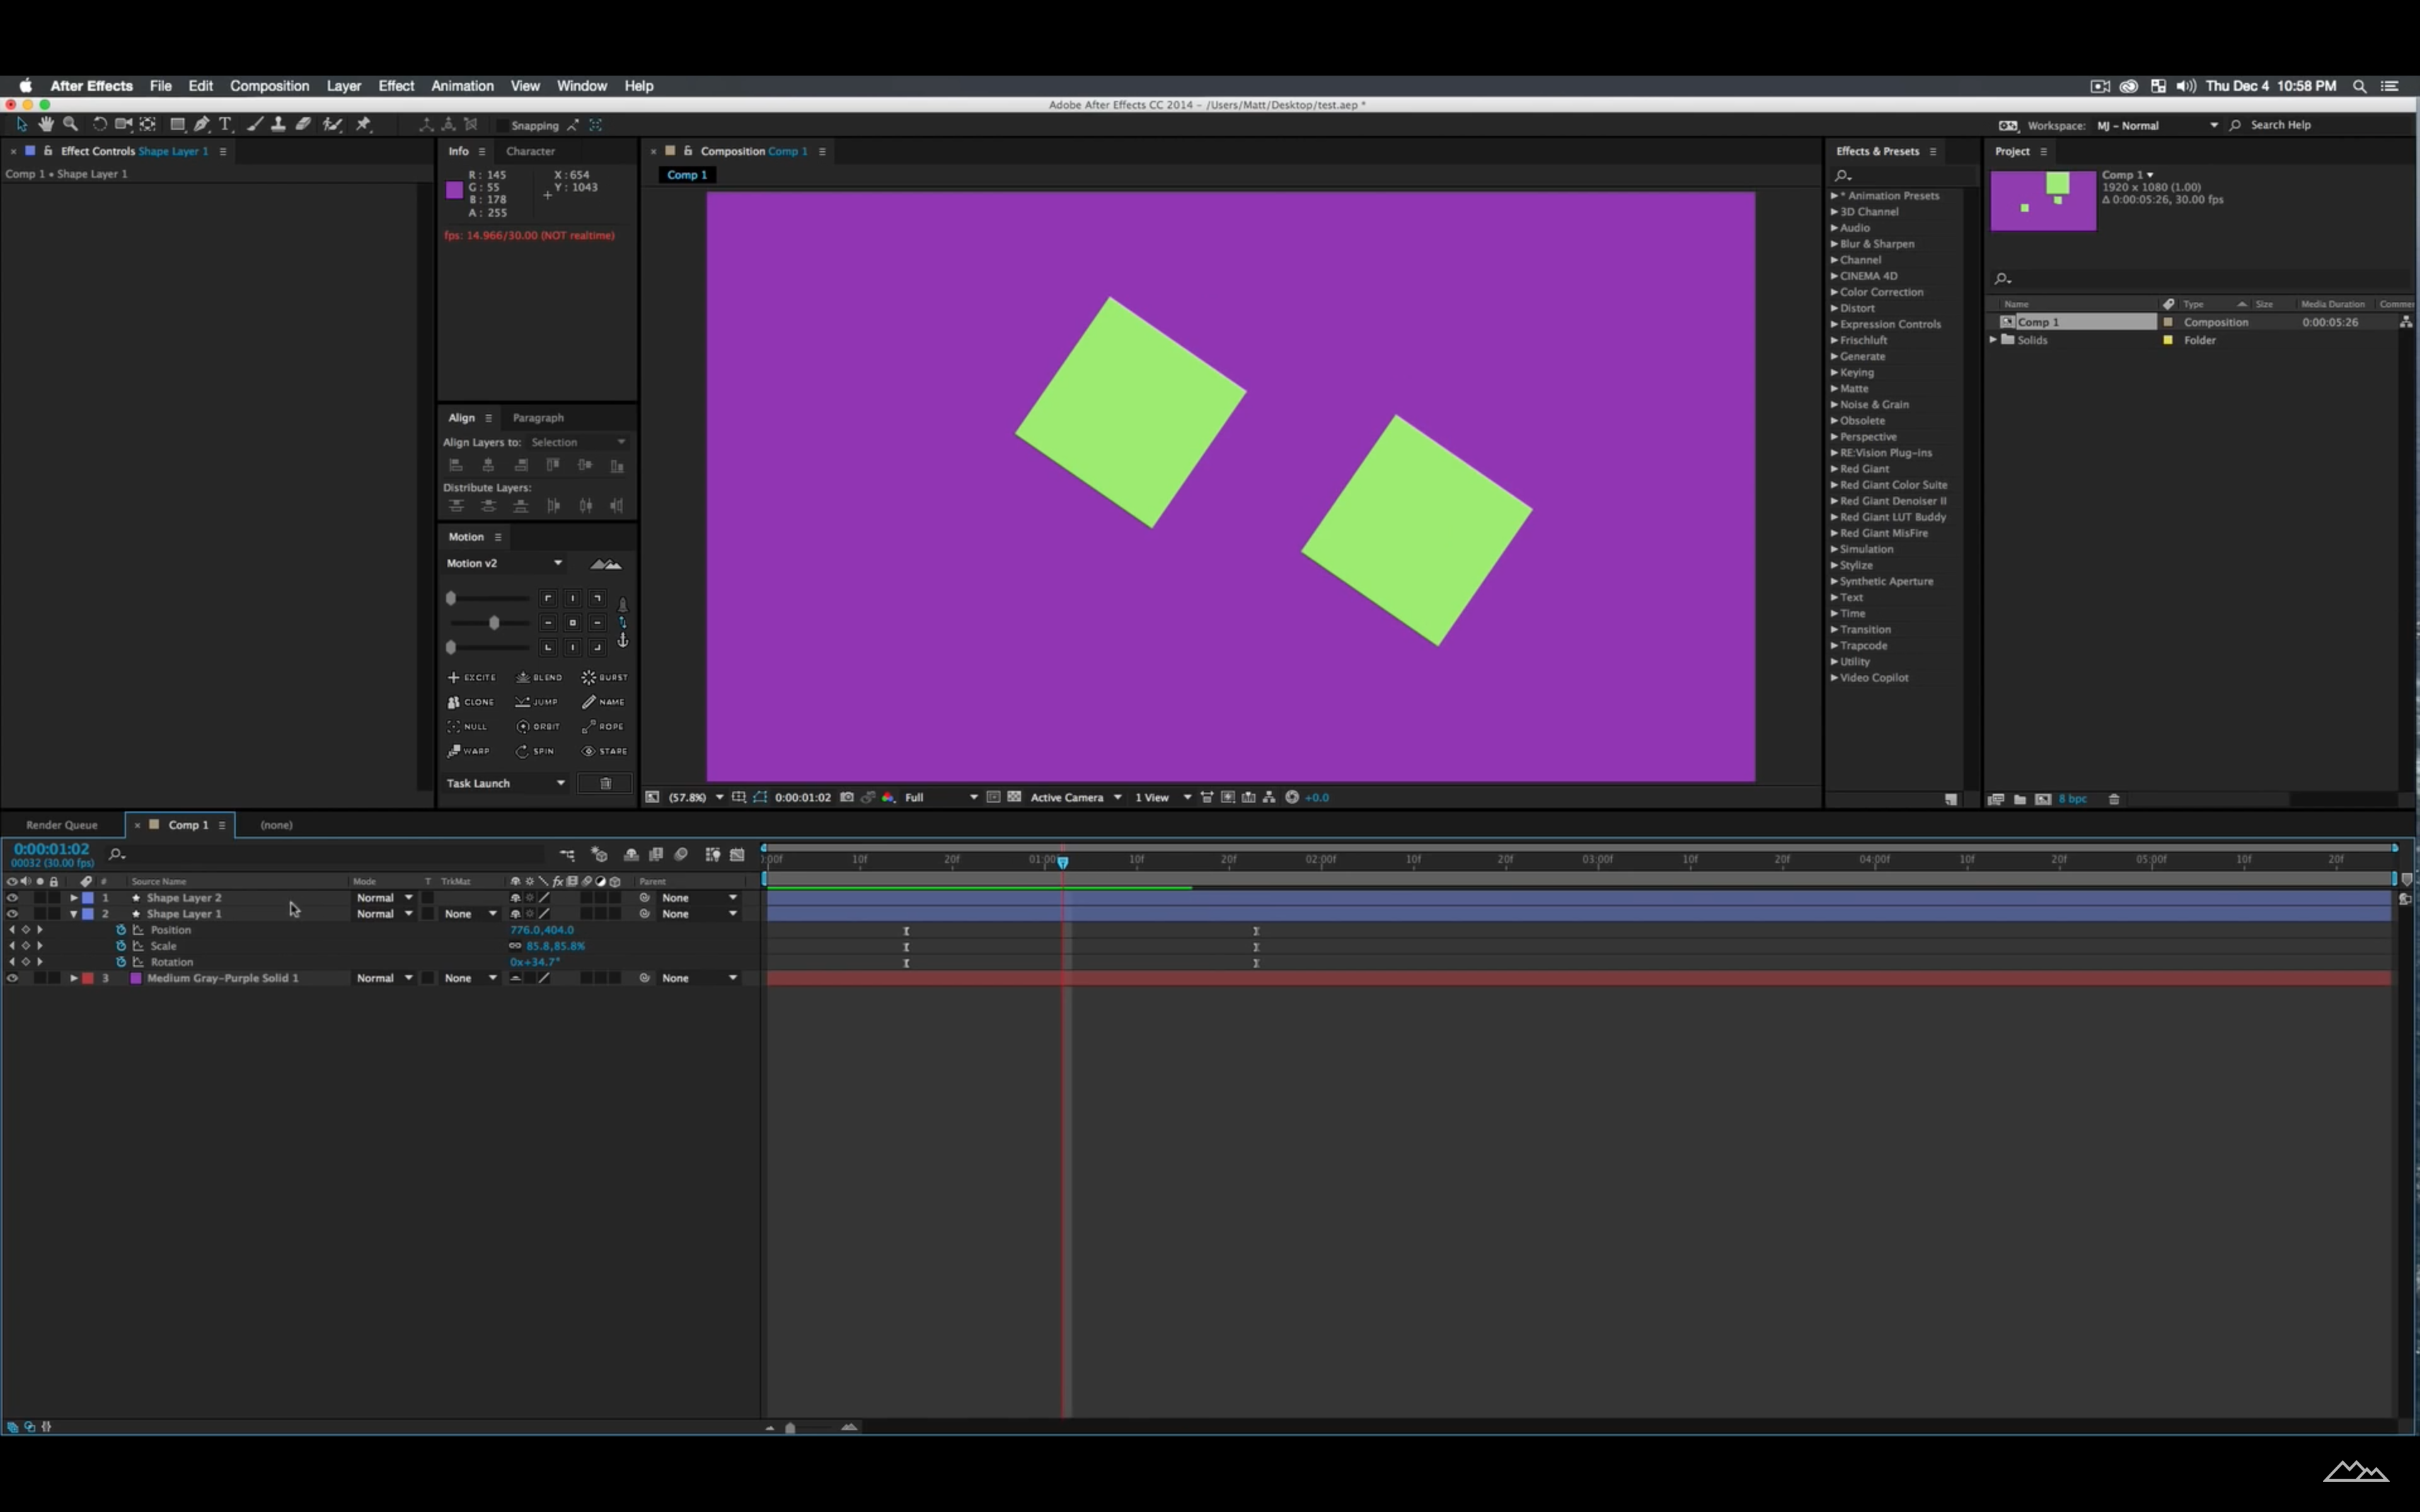Toggle visibility of Medium Gray-Purple Solid 1

(x=12, y=977)
